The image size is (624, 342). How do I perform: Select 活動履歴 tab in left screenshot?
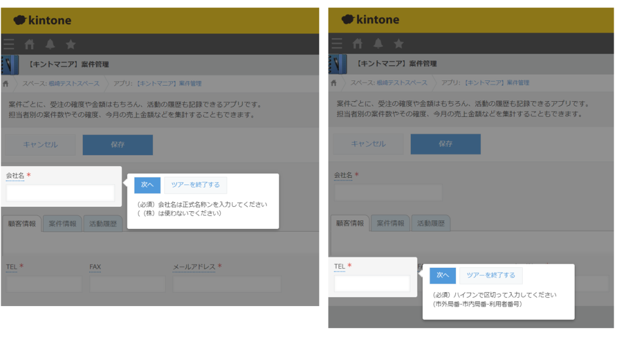click(103, 224)
